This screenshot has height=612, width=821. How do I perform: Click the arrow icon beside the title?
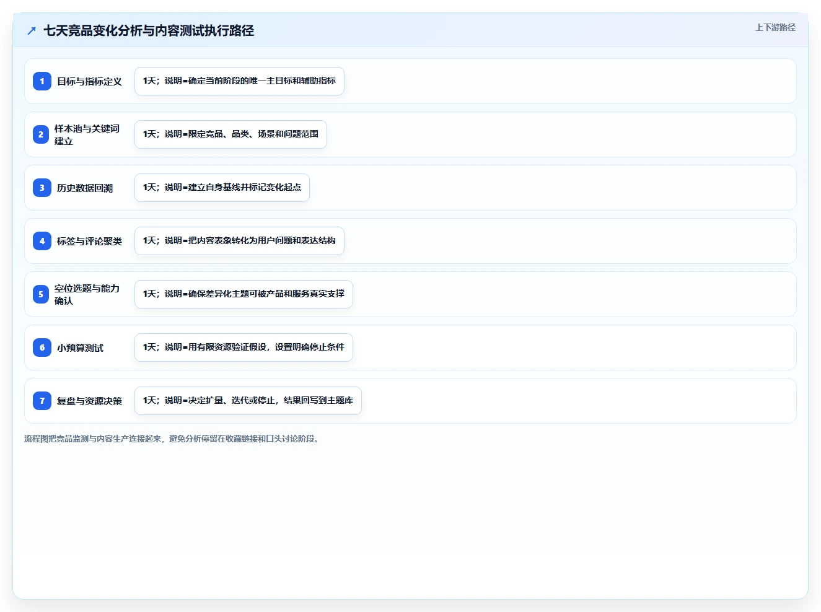click(32, 30)
